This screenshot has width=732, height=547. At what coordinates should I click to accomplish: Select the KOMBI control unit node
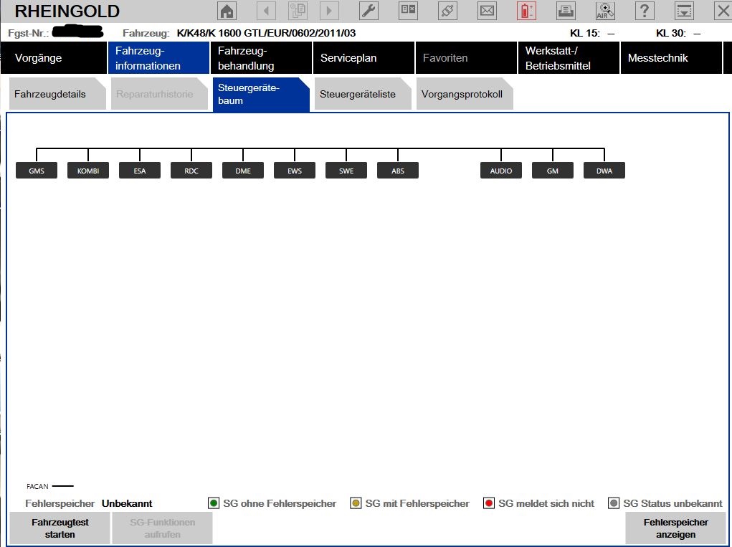click(x=88, y=171)
